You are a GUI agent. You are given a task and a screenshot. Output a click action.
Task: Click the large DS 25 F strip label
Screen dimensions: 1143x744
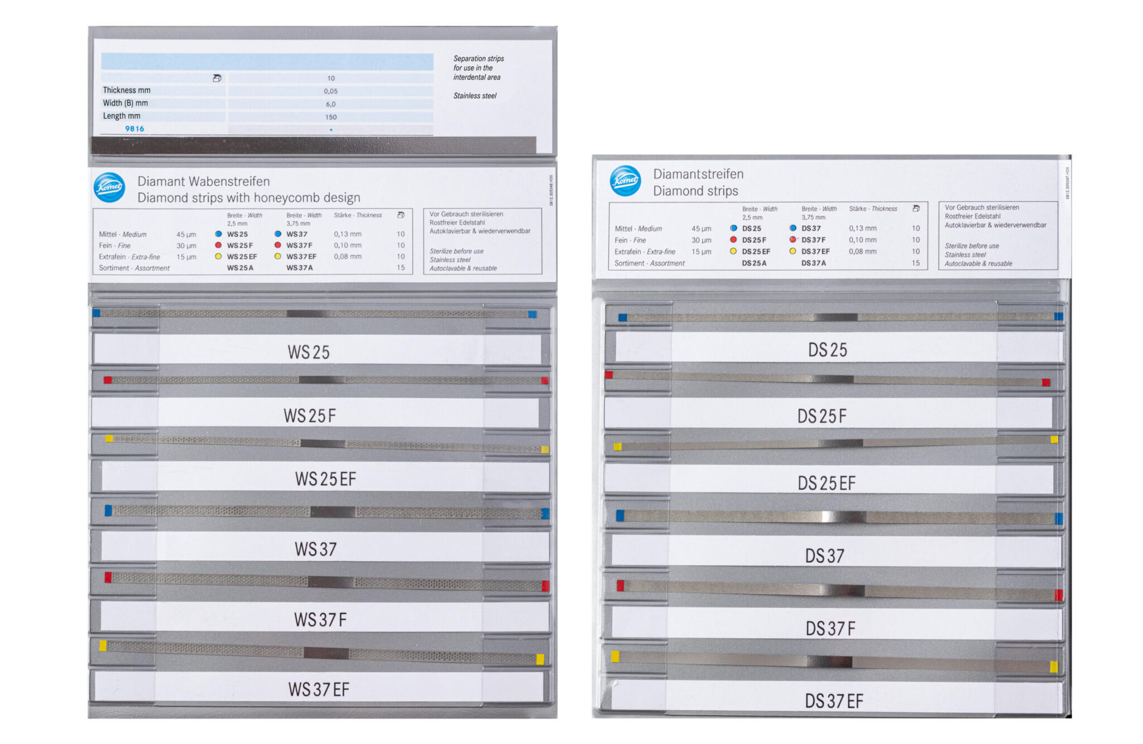click(x=822, y=416)
